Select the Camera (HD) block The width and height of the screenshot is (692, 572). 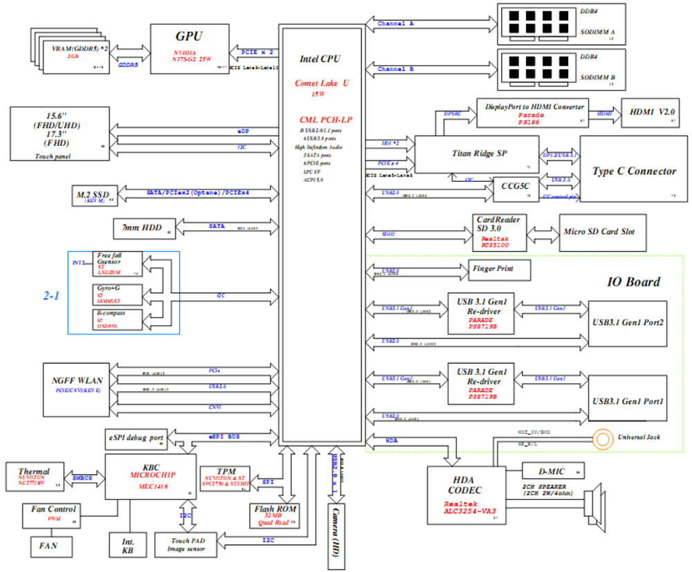click(x=336, y=537)
